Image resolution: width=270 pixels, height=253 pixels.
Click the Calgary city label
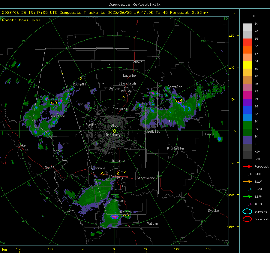tap(117, 177)
